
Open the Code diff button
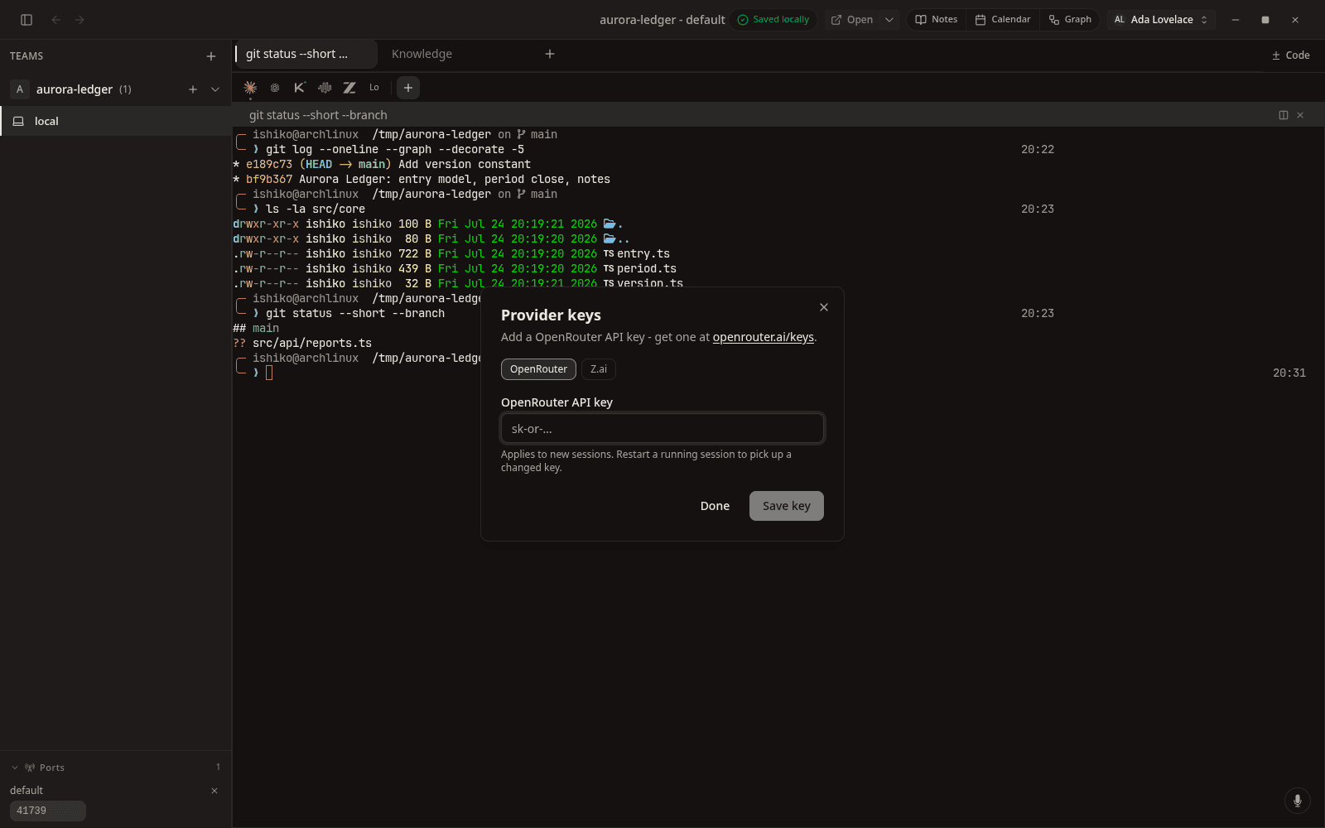1291,55
